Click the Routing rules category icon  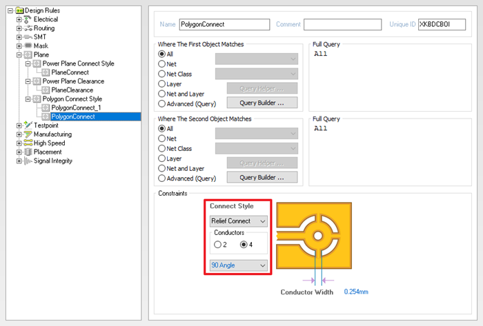pos(28,28)
